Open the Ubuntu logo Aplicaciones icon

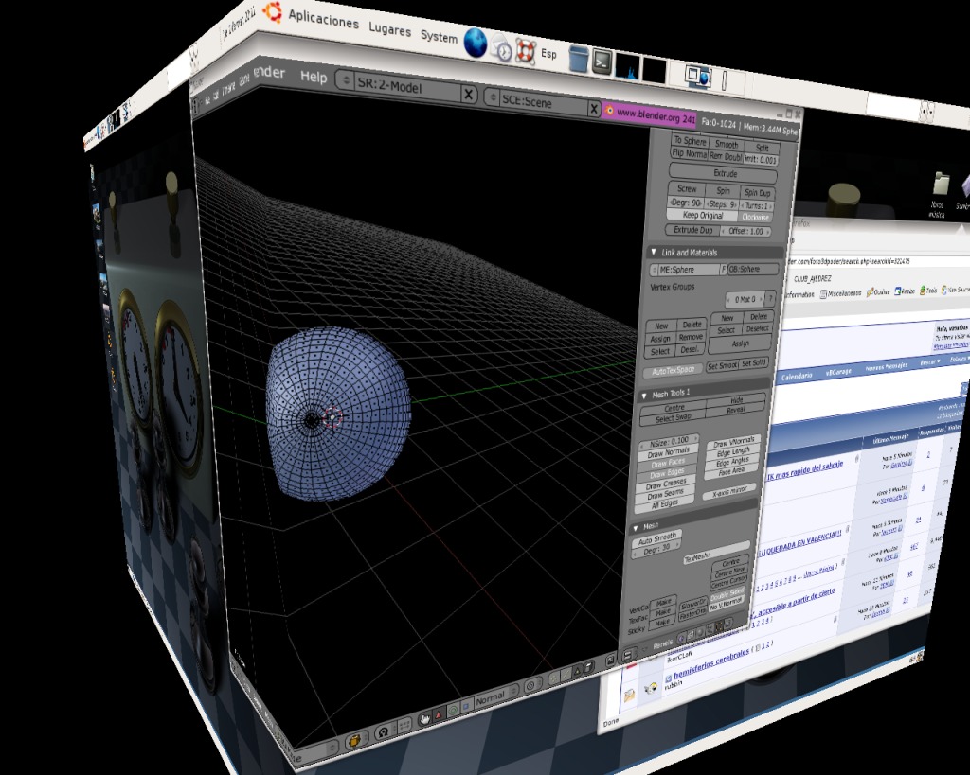[272, 11]
